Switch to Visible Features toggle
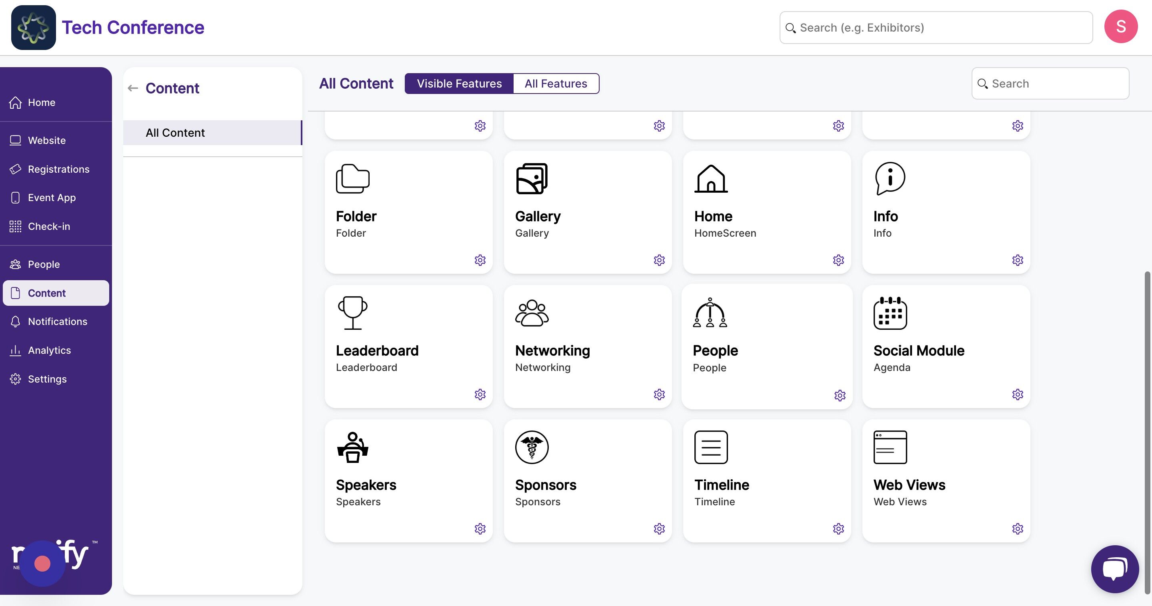Viewport: 1152px width, 606px height. pyautogui.click(x=459, y=84)
